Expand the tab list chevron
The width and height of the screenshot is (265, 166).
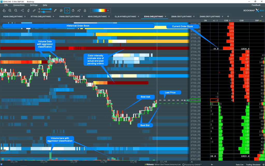[x=262, y=16]
